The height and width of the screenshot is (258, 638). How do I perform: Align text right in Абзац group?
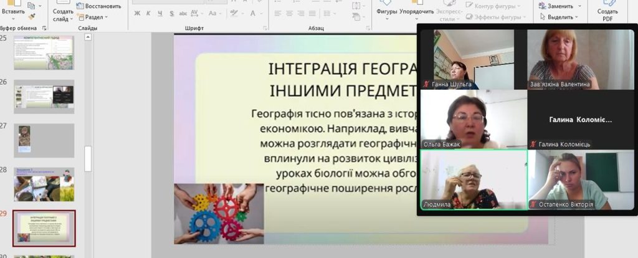click(x=301, y=14)
